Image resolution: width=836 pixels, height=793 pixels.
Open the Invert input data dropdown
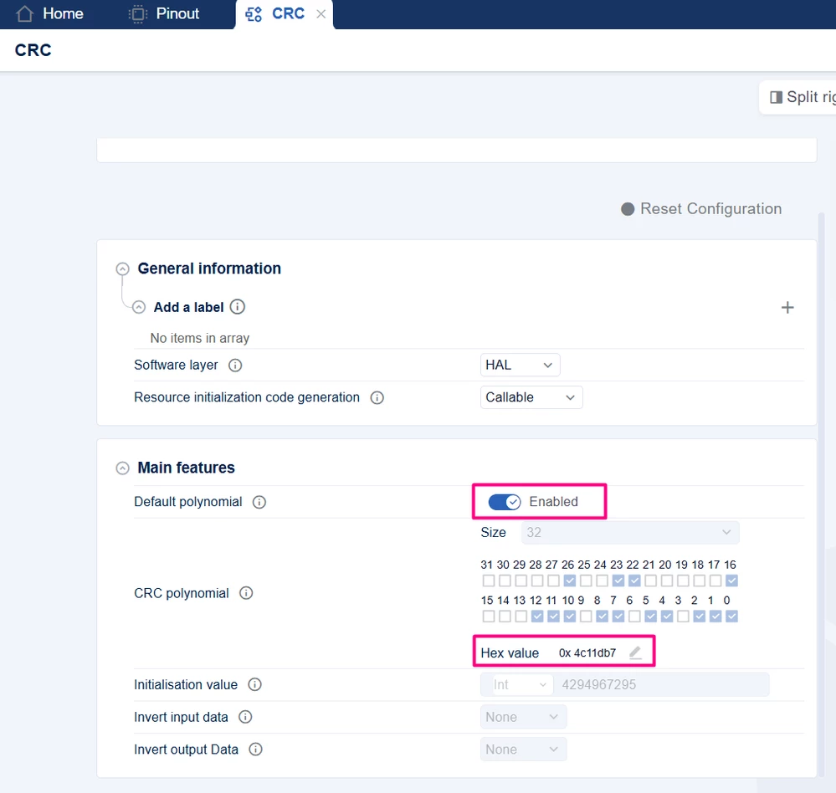pos(523,718)
